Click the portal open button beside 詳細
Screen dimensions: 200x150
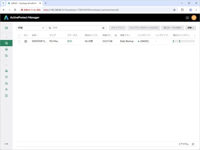coord(172,28)
